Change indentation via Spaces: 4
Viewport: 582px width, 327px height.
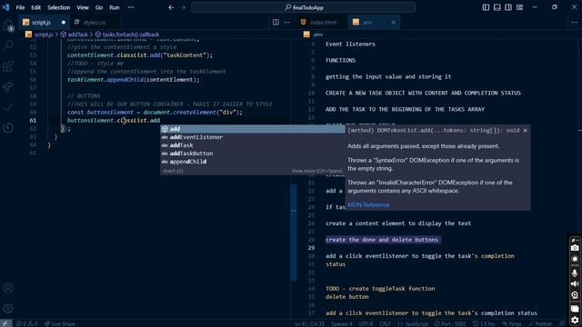342,323
